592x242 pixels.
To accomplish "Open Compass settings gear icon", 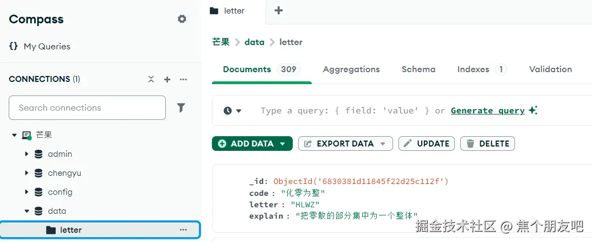I will [x=182, y=19].
